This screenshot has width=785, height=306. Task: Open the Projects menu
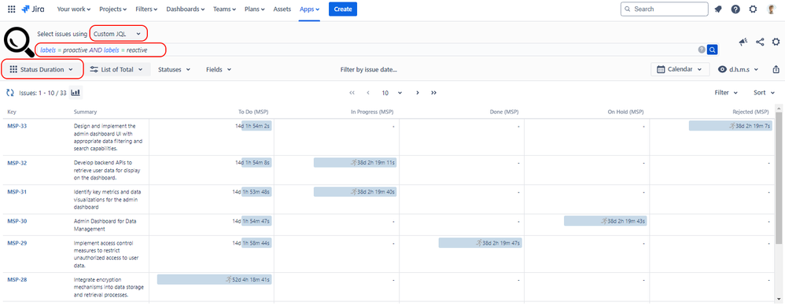point(112,9)
